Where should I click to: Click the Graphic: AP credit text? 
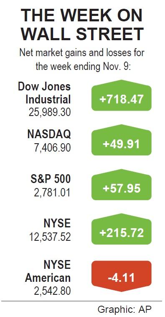124,309
